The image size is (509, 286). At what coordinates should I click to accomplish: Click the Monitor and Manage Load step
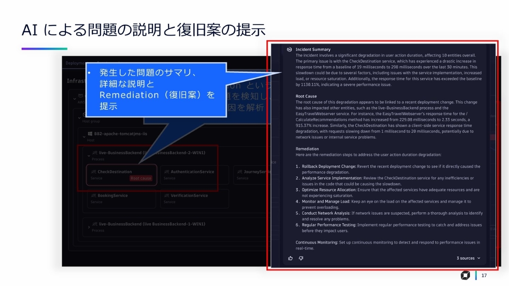coord(383,204)
